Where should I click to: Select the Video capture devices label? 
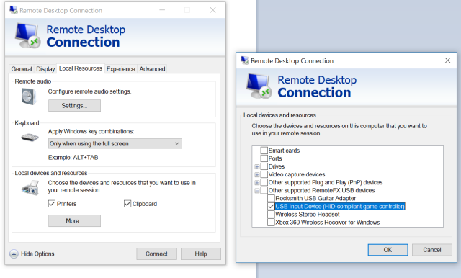click(297, 174)
